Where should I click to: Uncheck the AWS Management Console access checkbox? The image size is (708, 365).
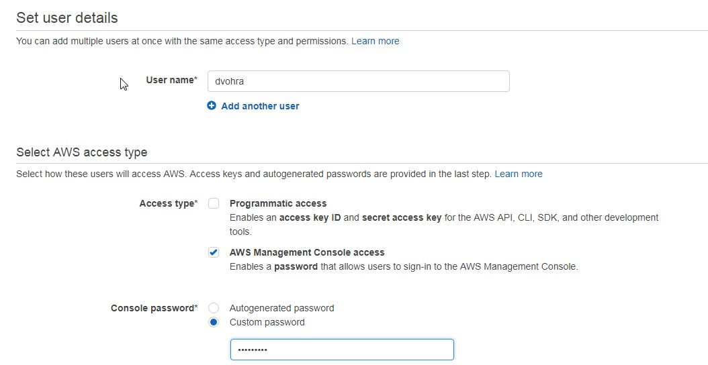pos(214,252)
